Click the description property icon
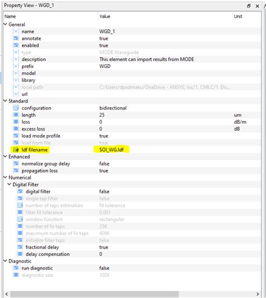Screen dimensions: 266x298 [x=16, y=59]
